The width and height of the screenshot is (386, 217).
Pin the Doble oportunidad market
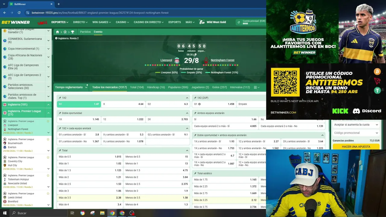[x=60, y=113]
